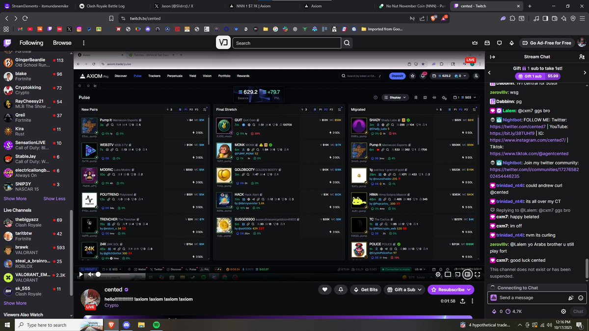The image size is (589, 331).
Task: Click the search magnifier button
Action: [347, 43]
